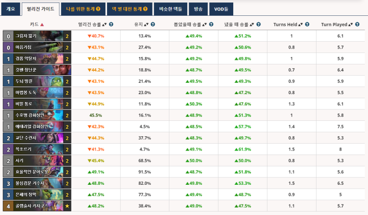Image resolution: width=368 pixels, height=215 pixels.
Task: Switch to the VOD들 tab
Action: tap(221, 9)
